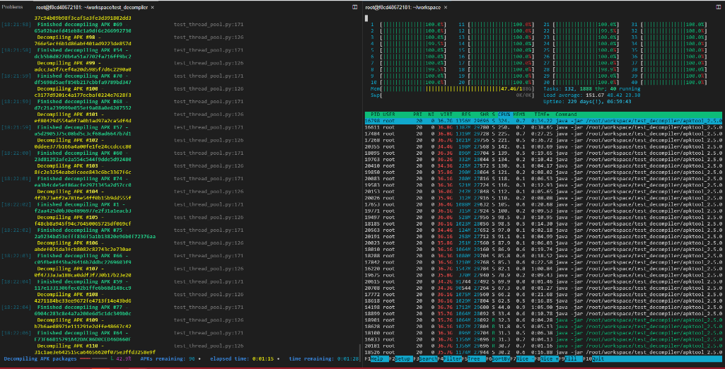This screenshot has height=369, width=725.
Task: Select the ~/workspace/test_decompiler terminal tab
Action: [x=93, y=6]
